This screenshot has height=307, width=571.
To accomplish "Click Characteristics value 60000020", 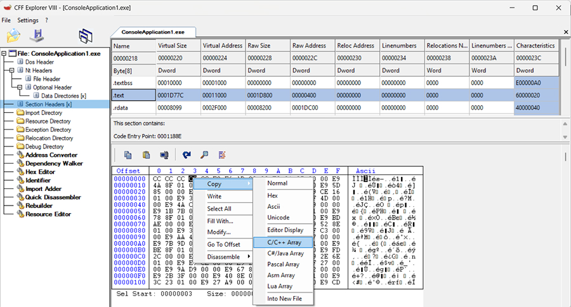I will 536,95.
